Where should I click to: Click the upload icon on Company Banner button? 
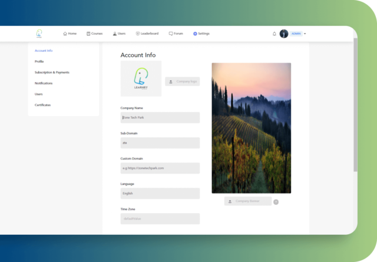[230, 201]
